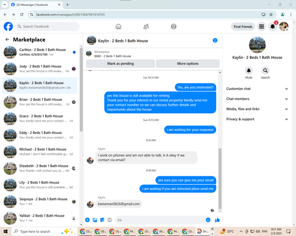Open Lily - 2 Beds 1 Bath House chat
The height and width of the screenshot is (236, 296).
click(40, 185)
